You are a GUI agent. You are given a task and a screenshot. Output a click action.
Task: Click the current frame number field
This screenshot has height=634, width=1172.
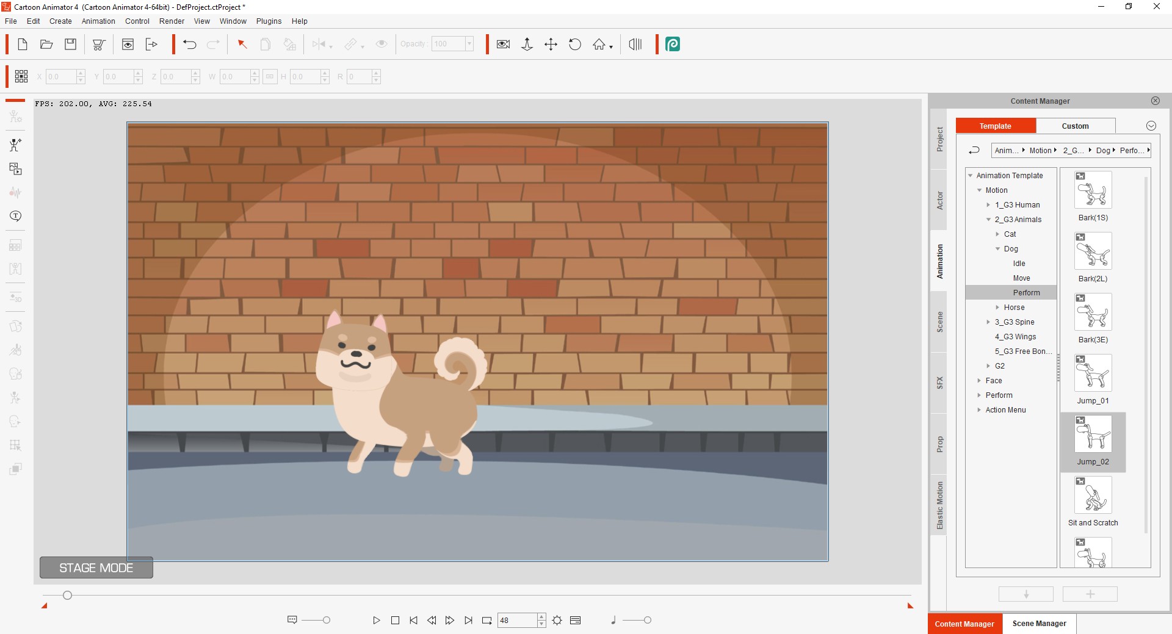point(517,620)
